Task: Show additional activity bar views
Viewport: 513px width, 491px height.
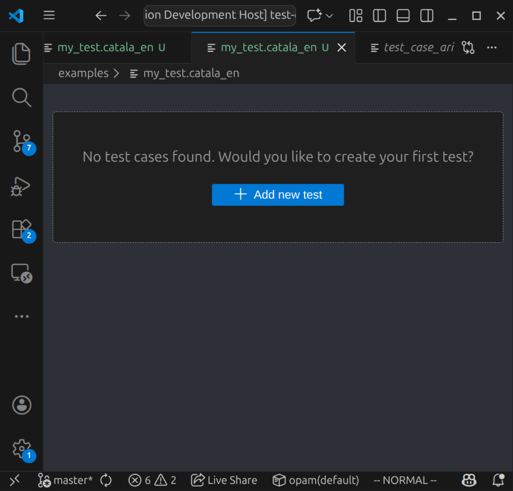Action: click(22, 316)
